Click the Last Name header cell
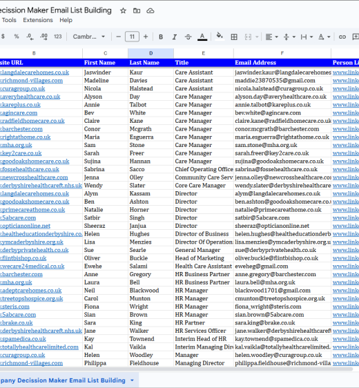 click(x=151, y=63)
